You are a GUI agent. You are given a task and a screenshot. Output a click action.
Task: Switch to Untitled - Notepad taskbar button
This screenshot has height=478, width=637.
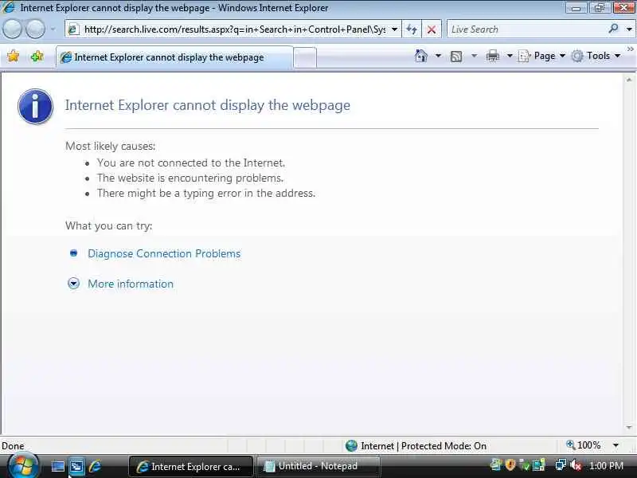tap(319, 466)
